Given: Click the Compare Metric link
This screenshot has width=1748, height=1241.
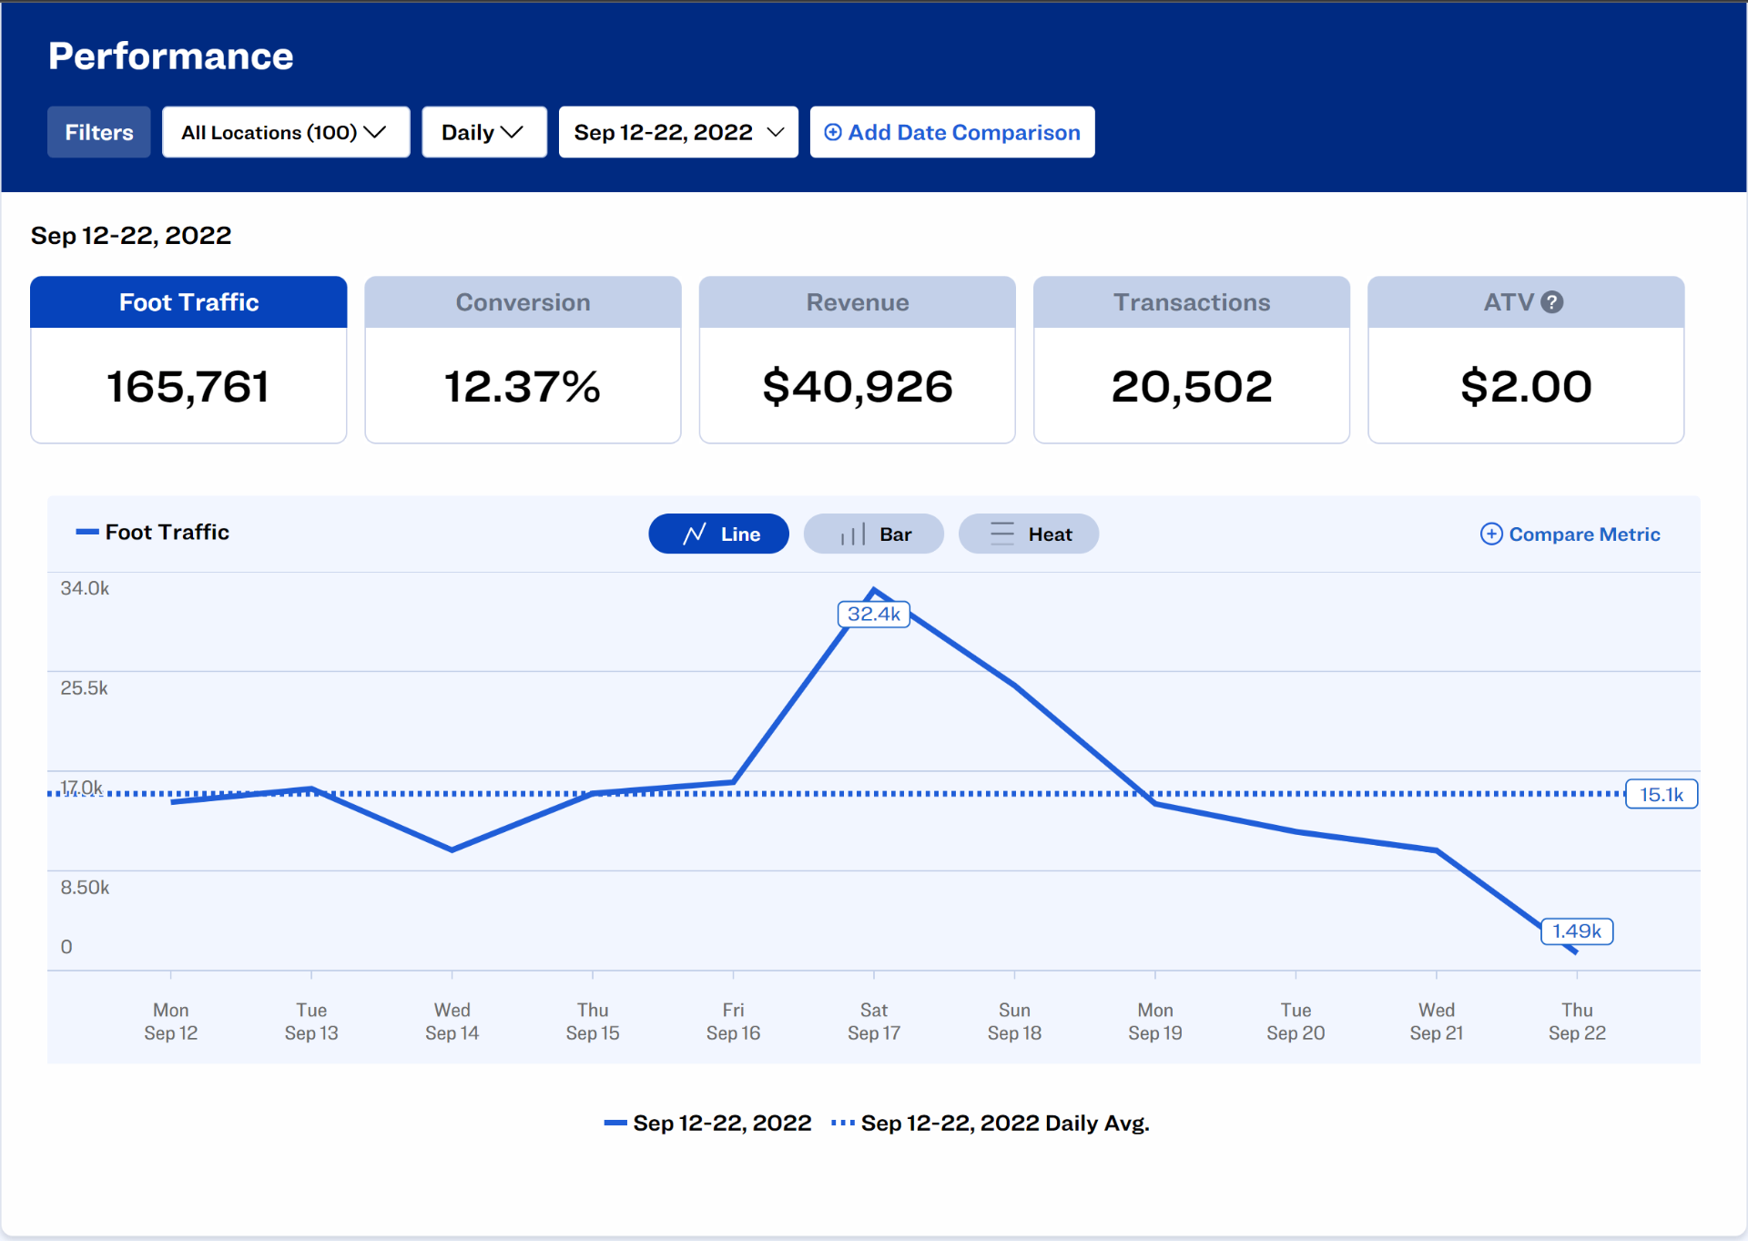Looking at the screenshot, I should coord(1583,534).
